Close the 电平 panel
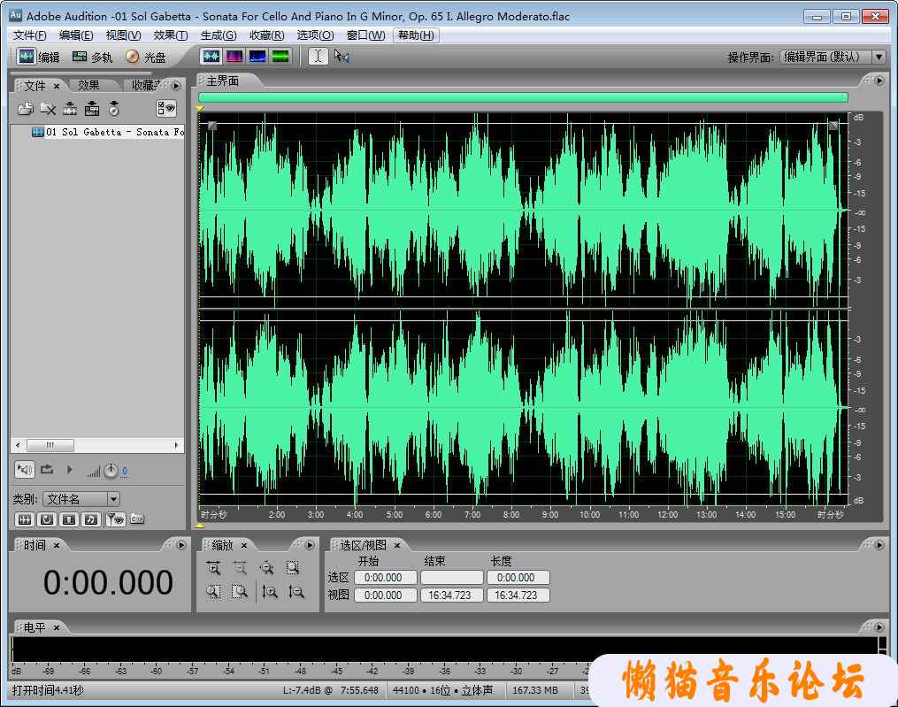The image size is (898, 707). 57,628
